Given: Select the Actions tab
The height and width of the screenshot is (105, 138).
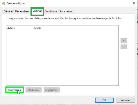Looking at the screenshot, I should [37, 11].
